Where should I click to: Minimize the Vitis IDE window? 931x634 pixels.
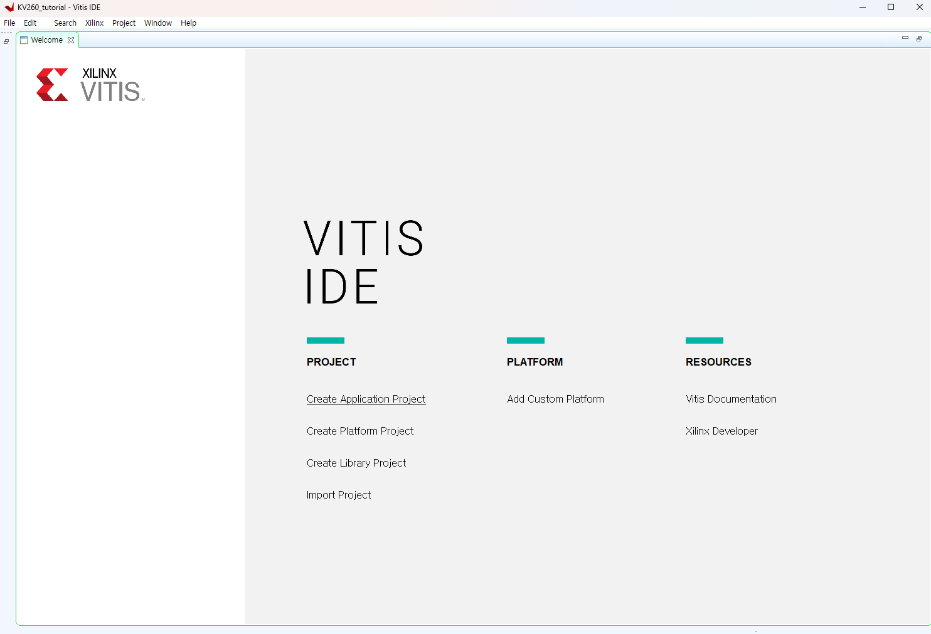click(863, 8)
